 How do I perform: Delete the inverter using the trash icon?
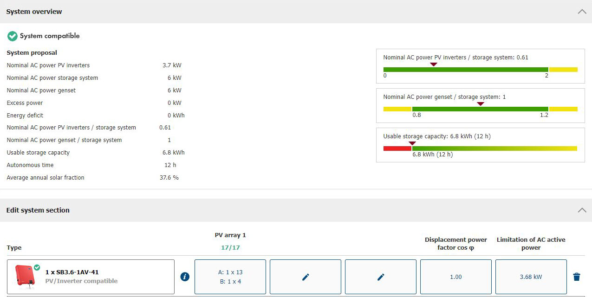[x=577, y=277]
